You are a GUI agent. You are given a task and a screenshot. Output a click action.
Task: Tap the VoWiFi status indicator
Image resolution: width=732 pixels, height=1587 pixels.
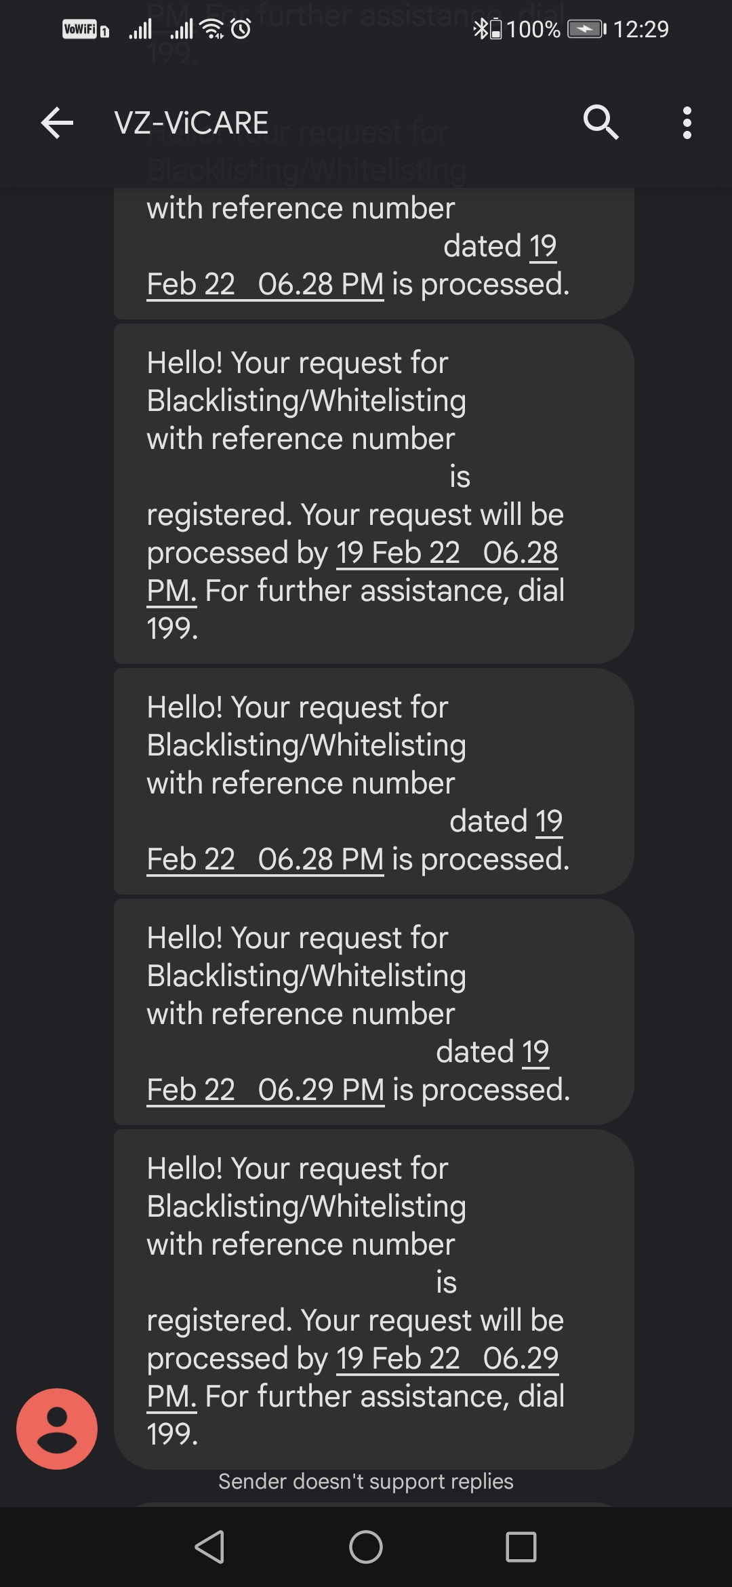coord(85,29)
